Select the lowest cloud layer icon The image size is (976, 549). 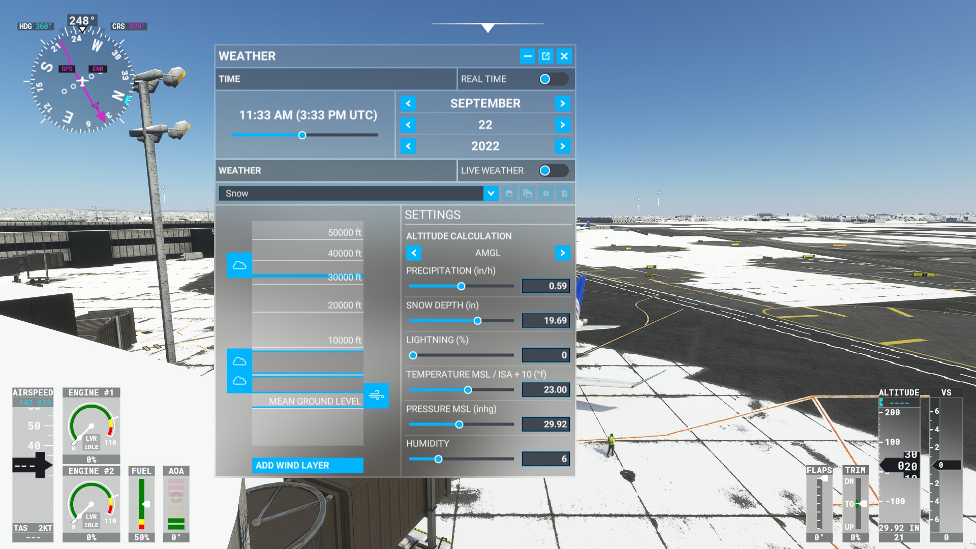tap(239, 381)
